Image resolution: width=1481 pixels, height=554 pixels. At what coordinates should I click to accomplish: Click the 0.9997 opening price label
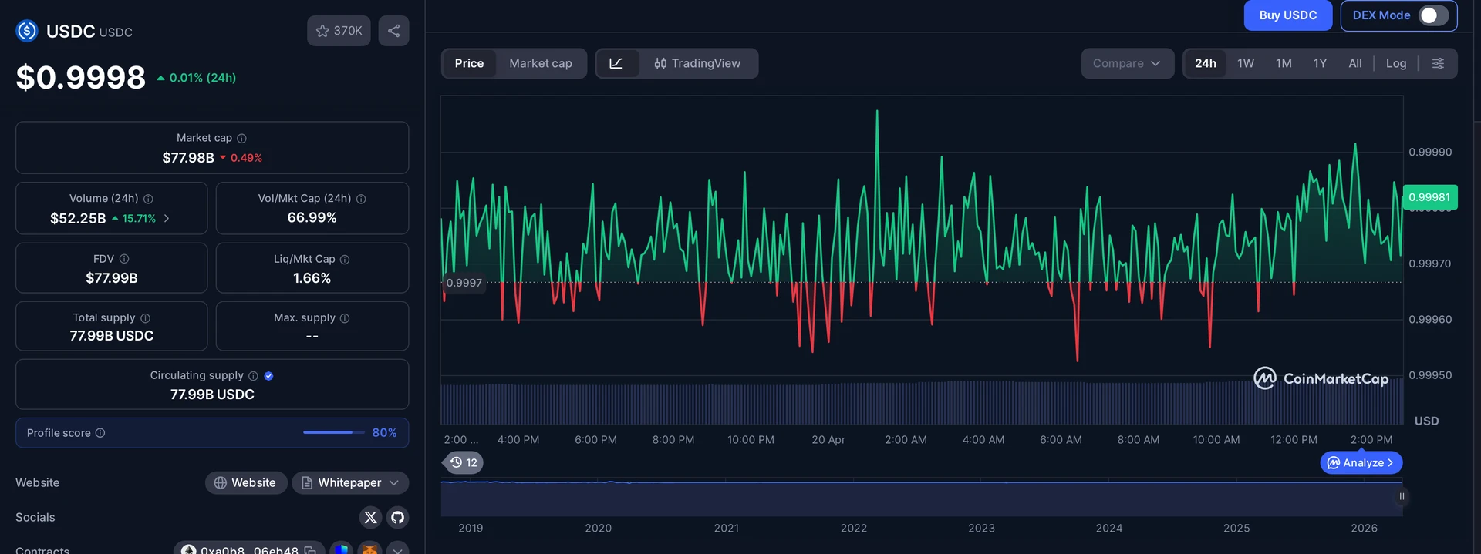[464, 283]
